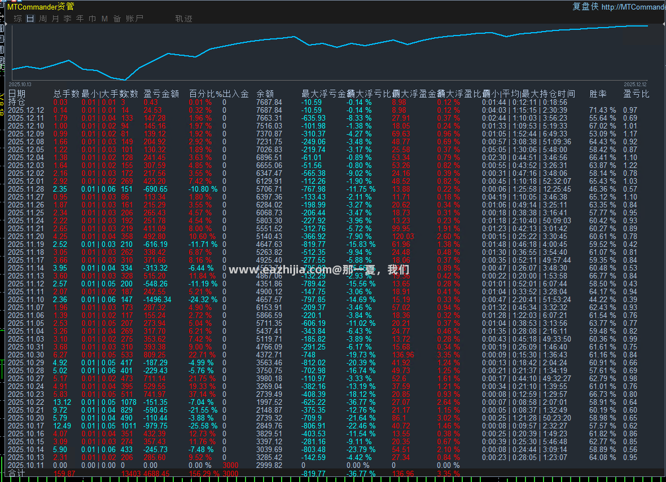
Task: Switch to the 年 yearly tab
Action: 80,19
